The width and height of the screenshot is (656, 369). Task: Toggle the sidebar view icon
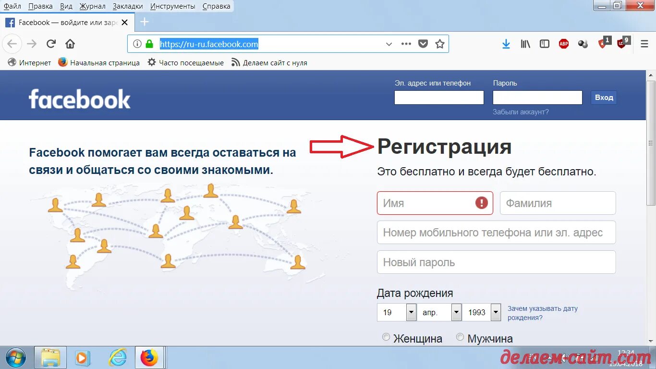545,44
